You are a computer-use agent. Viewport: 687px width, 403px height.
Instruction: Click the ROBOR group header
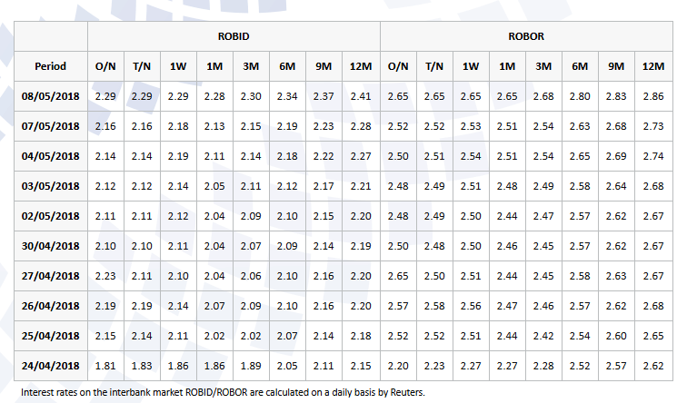pos(525,36)
